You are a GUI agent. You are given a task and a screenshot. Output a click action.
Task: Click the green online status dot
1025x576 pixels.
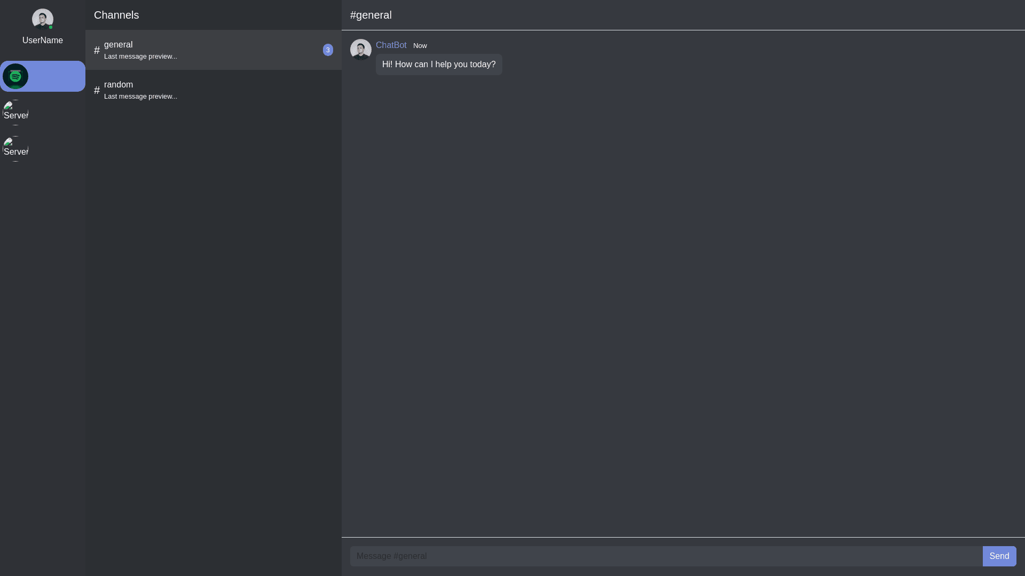click(51, 27)
